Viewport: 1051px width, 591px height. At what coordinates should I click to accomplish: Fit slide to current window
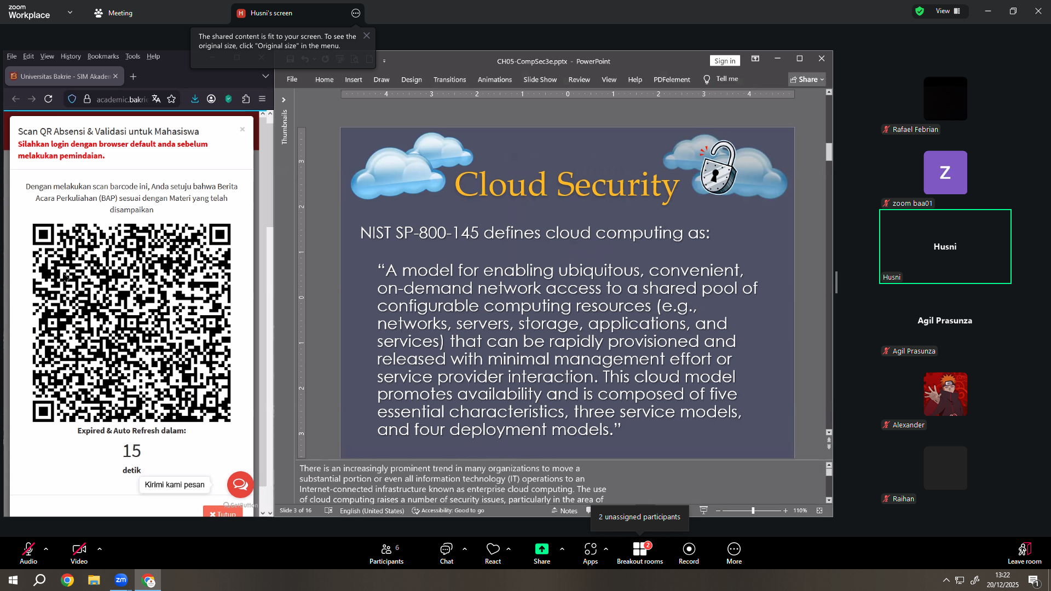pyautogui.click(x=819, y=511)
